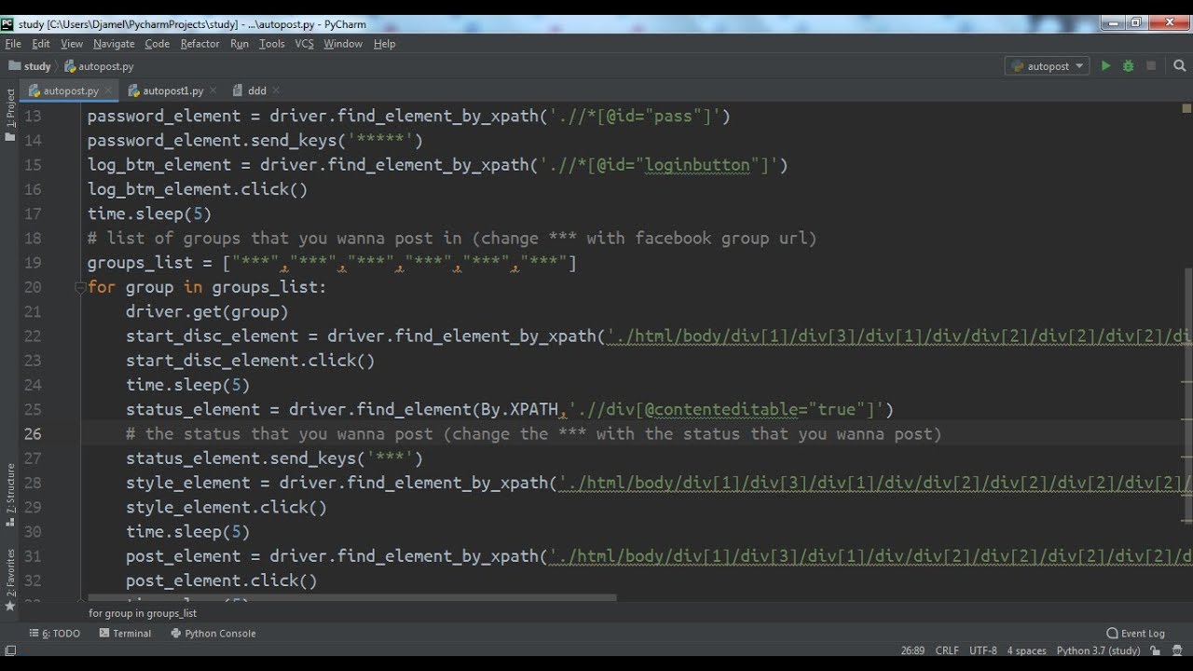
Task: Change the UTF-8 file encoding
Action: 982,650
